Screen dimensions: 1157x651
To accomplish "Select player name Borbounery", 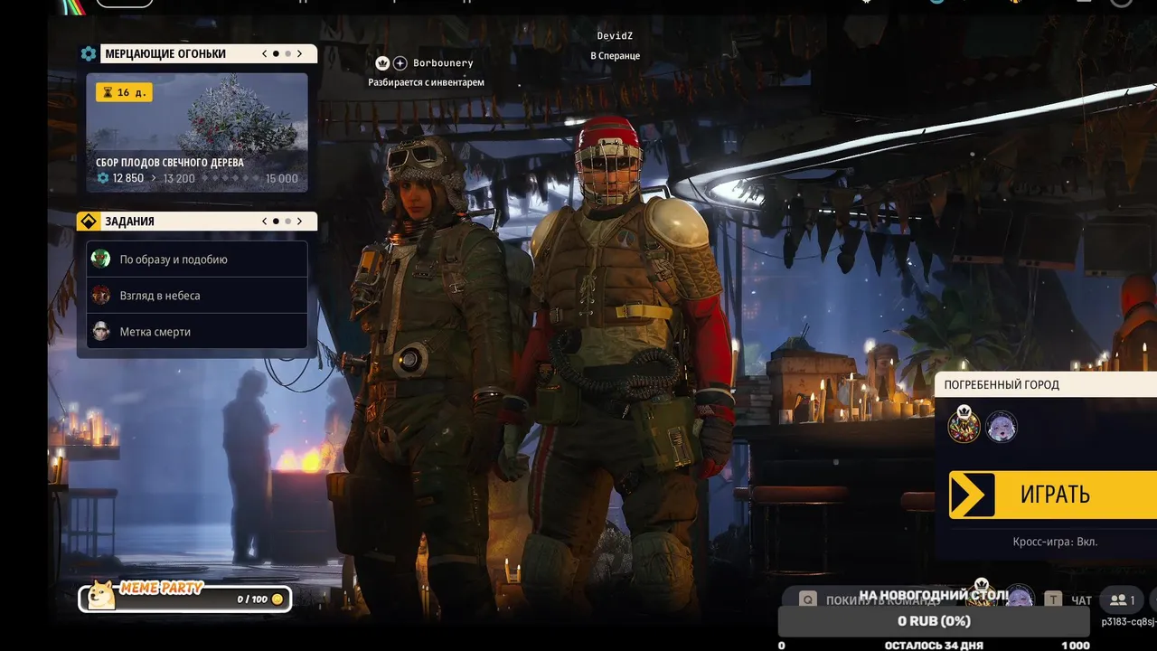I will (443, 63).
